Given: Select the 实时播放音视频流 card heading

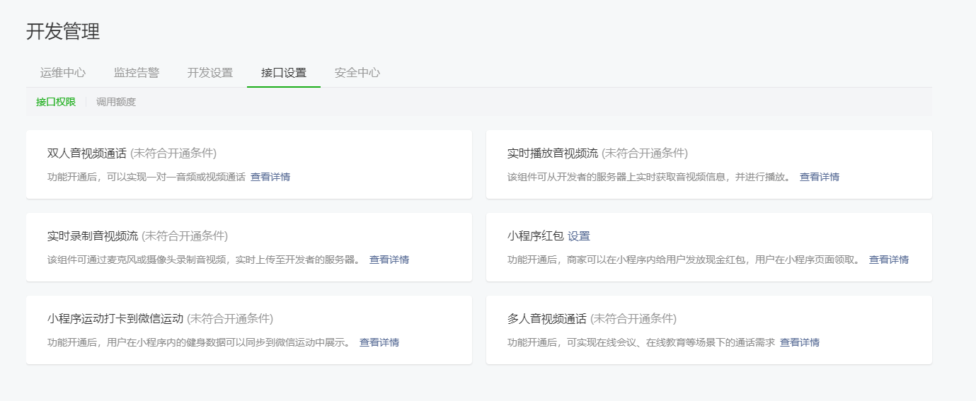Looking at the screenshot, I should point(553,153).
